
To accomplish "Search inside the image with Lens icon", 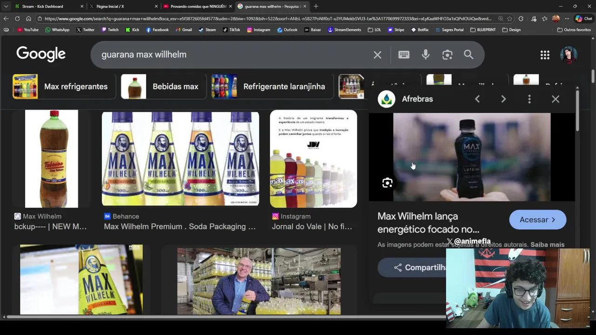I will [x=387, y=183].
